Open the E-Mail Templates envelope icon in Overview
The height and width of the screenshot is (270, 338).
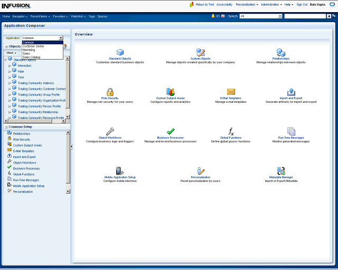[231, 92]
